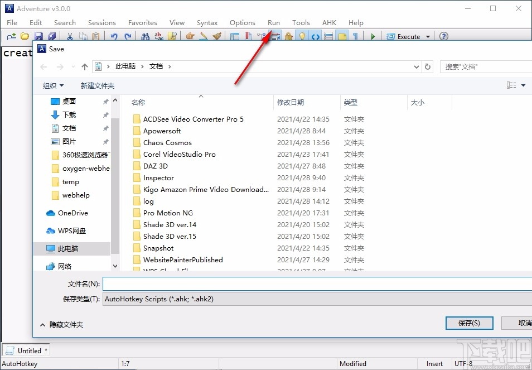Click the Undo arrow icon
Viewport: 532px width, 370px height.
click(x=114, y=36)
